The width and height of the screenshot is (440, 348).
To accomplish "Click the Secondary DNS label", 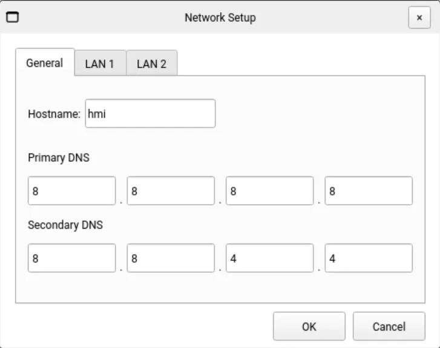I will tap(65, 225).
